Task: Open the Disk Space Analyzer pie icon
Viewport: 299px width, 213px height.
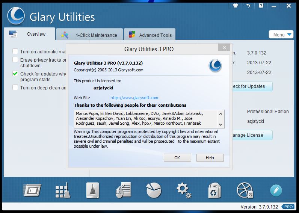Action: click(x=154, y=190)
